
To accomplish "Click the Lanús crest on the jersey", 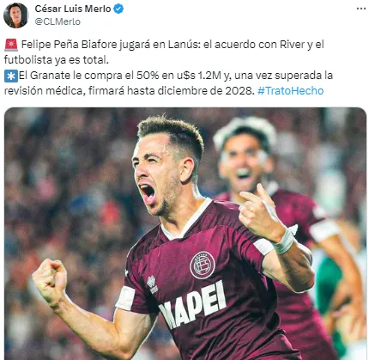I will click(203, 265).
